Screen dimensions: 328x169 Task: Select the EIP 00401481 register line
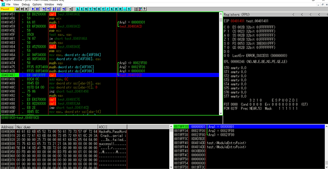(x=246, y=21)
